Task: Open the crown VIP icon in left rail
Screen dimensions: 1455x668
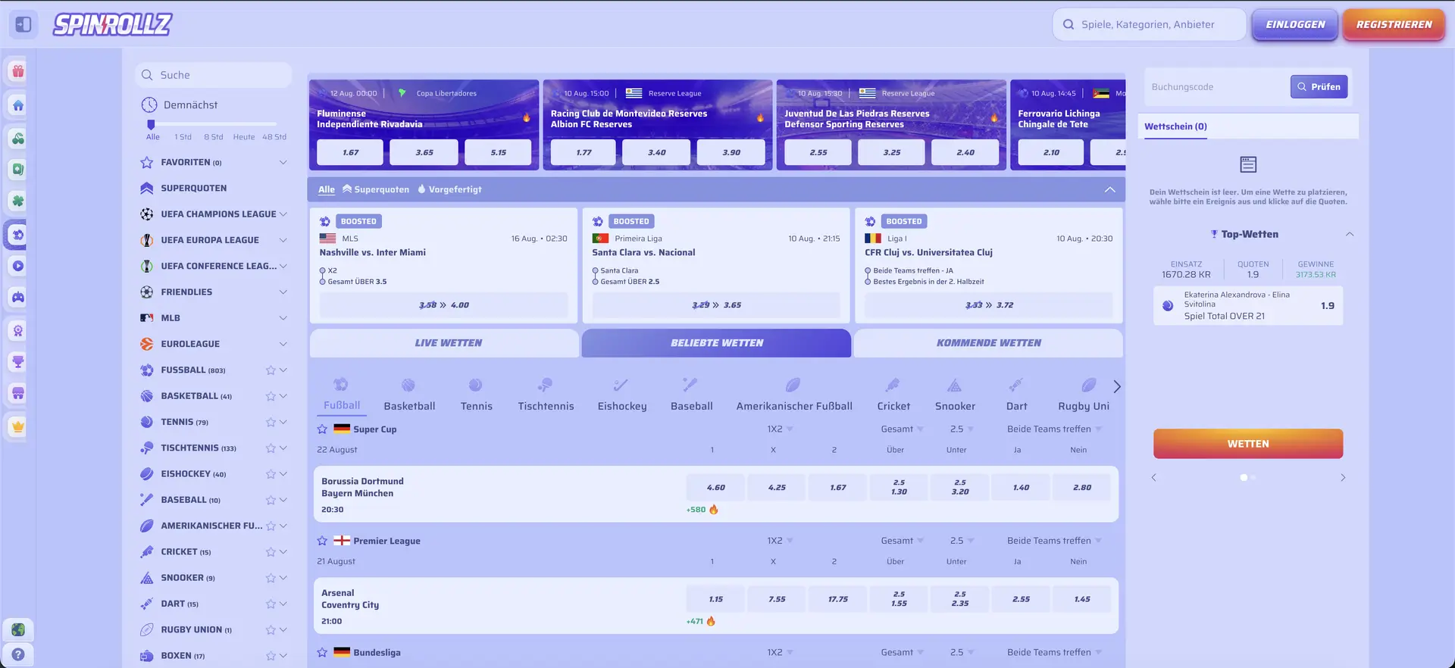Action: click(18, 426)
